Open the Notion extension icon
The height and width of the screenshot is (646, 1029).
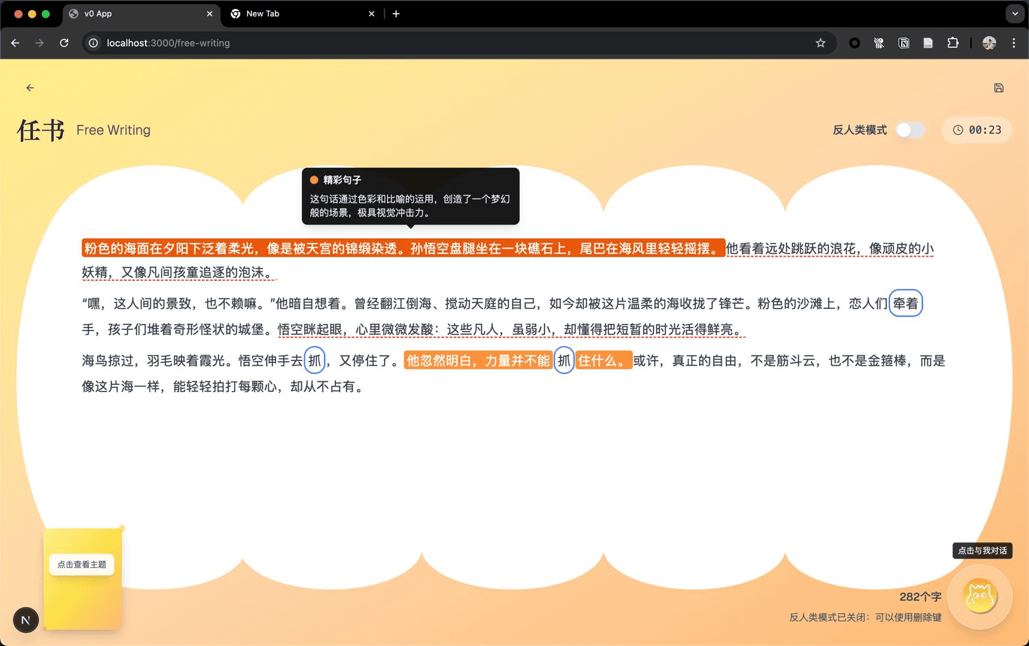click(904, 43)
